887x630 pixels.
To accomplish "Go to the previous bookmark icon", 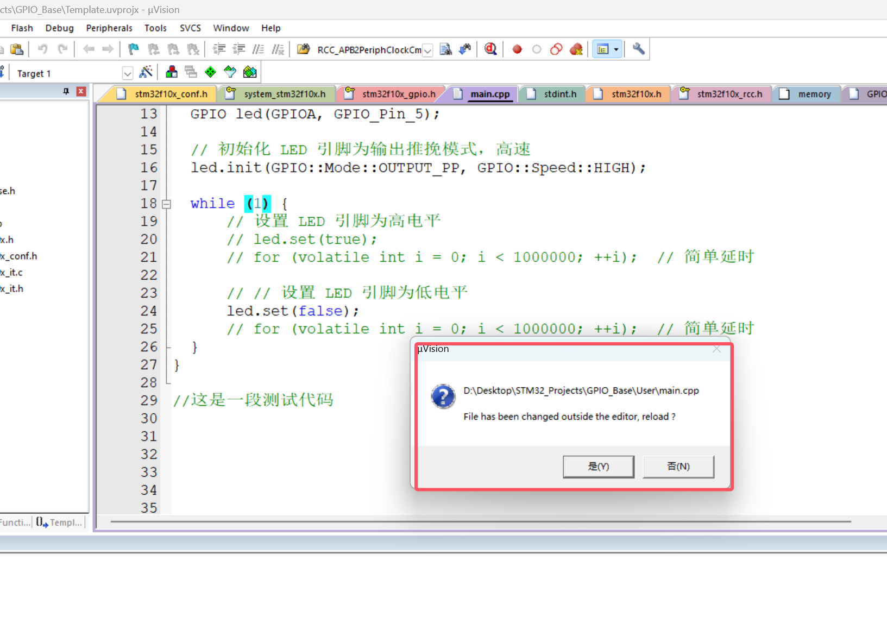I will [x=154, y=49].
